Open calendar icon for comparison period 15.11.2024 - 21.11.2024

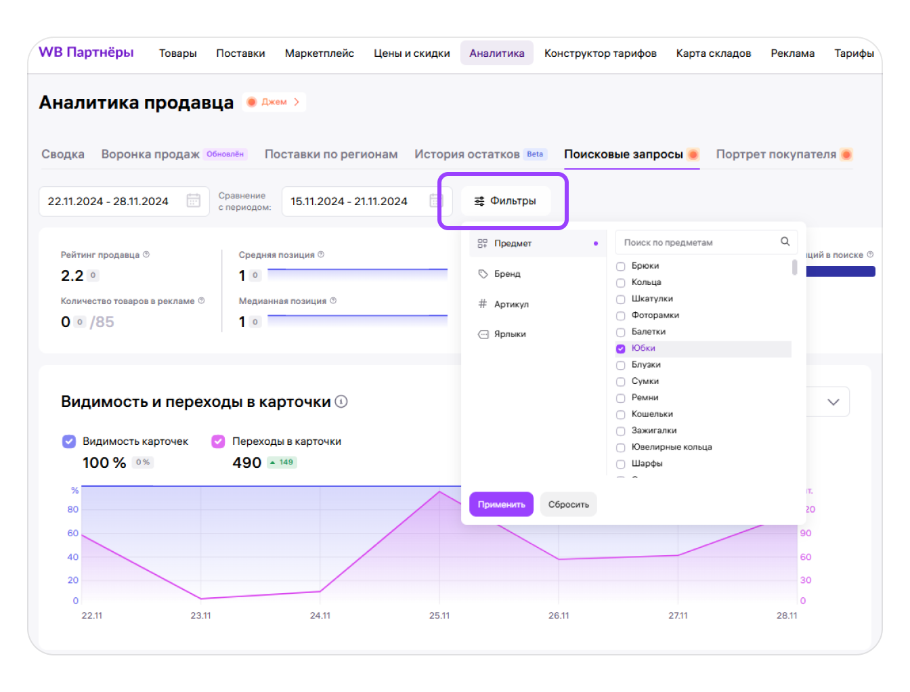coord(436,200)
